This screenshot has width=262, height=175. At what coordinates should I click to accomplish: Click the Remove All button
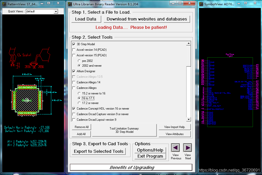coord(81,127)
